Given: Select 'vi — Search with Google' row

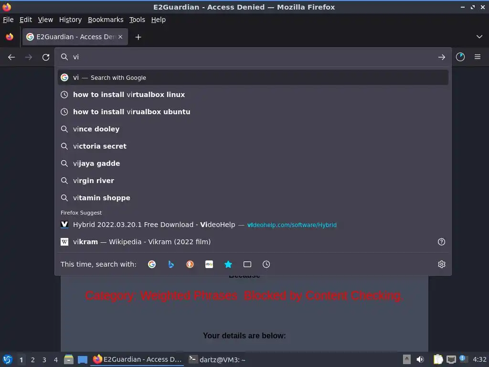Looking at the screenshot, I should [253, 77].
